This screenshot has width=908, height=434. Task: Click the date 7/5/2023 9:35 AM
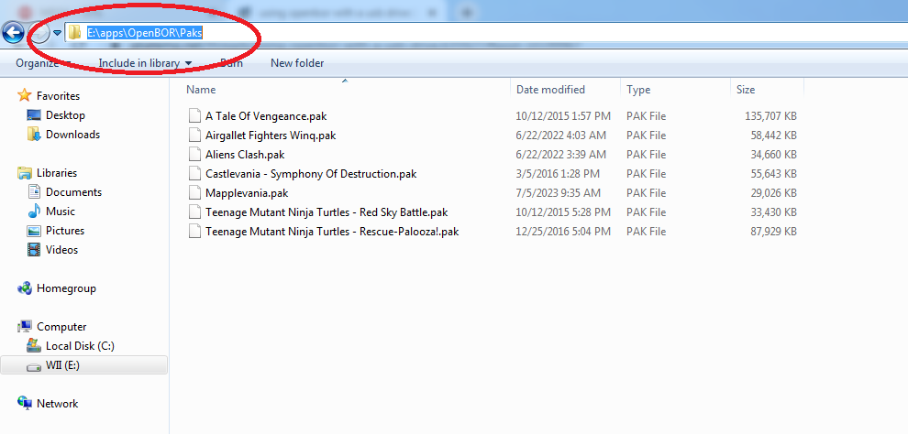[x=559, y=193]
